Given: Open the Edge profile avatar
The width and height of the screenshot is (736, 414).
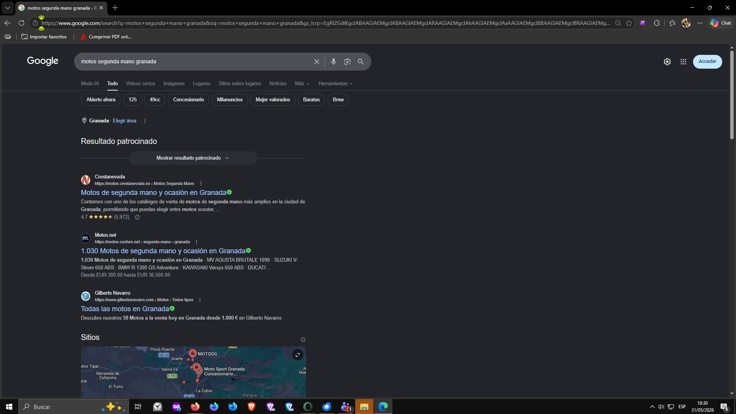Looking at the screenshot, I should (686, 23).
